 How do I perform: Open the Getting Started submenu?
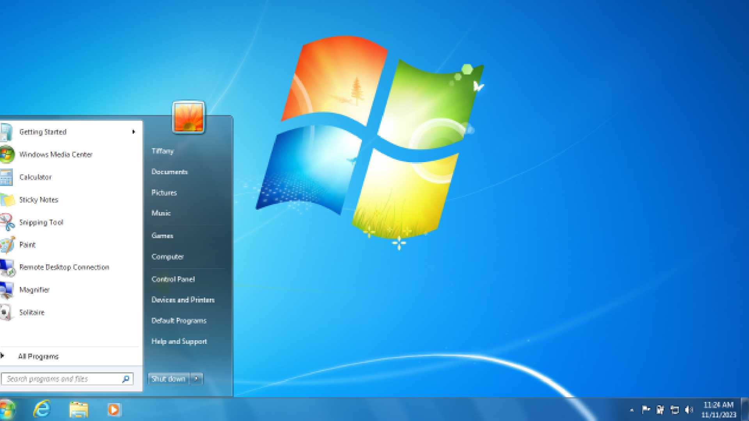43,132
